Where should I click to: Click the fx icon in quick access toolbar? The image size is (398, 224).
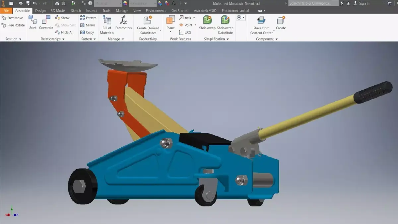coord(173,3)
